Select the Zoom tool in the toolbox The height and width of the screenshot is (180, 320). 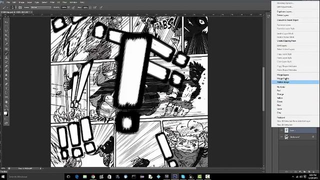tap(6, 106)
